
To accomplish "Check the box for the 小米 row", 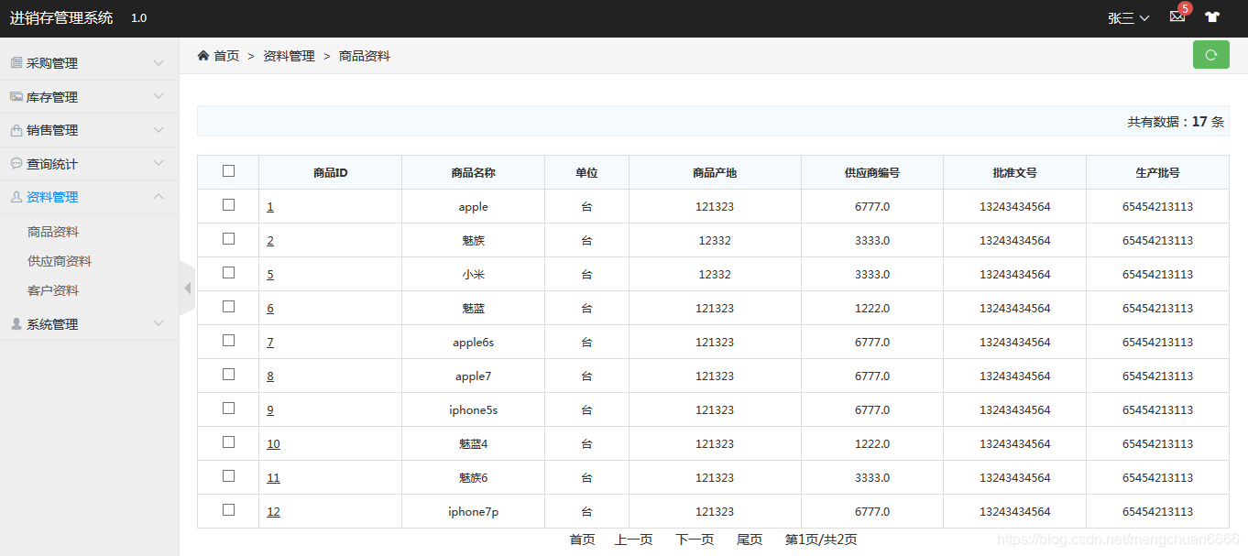I will (228, 273).
